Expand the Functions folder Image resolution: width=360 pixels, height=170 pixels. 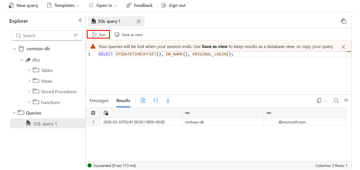(29, 102)
